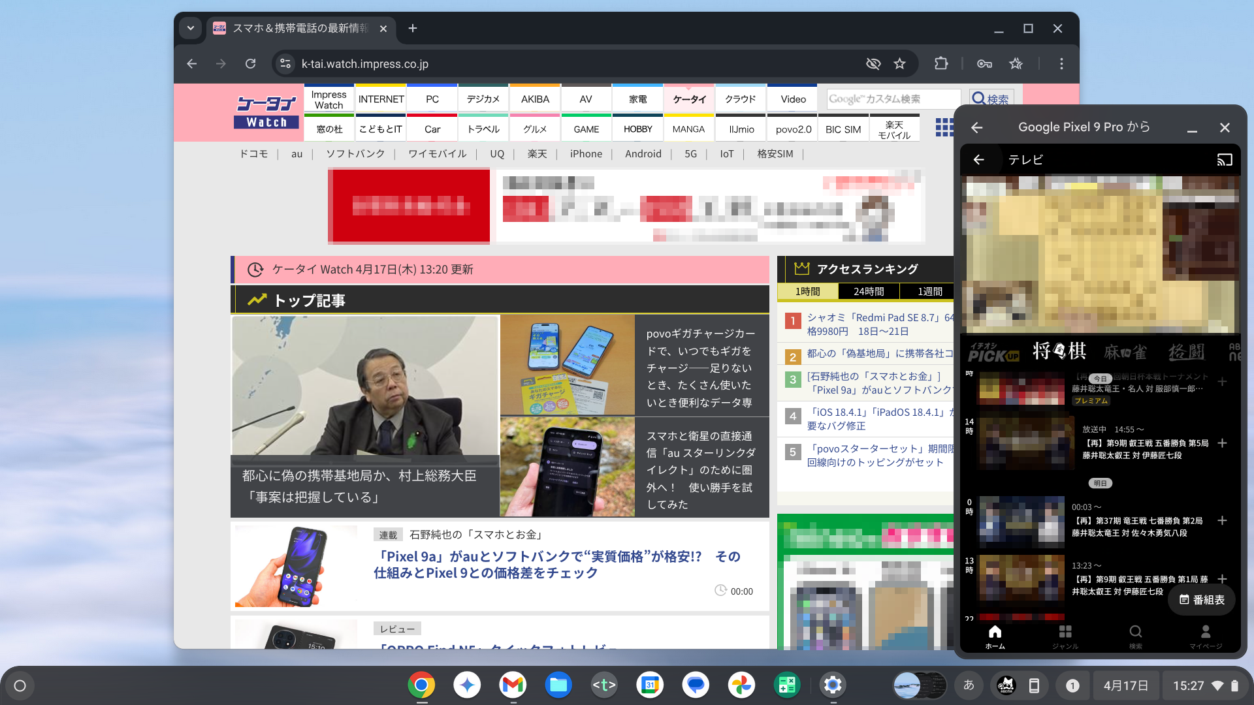Go back in Google Pixel 9 Pro window
Screen dimensions: 1254x705
[x=977, y=127]
